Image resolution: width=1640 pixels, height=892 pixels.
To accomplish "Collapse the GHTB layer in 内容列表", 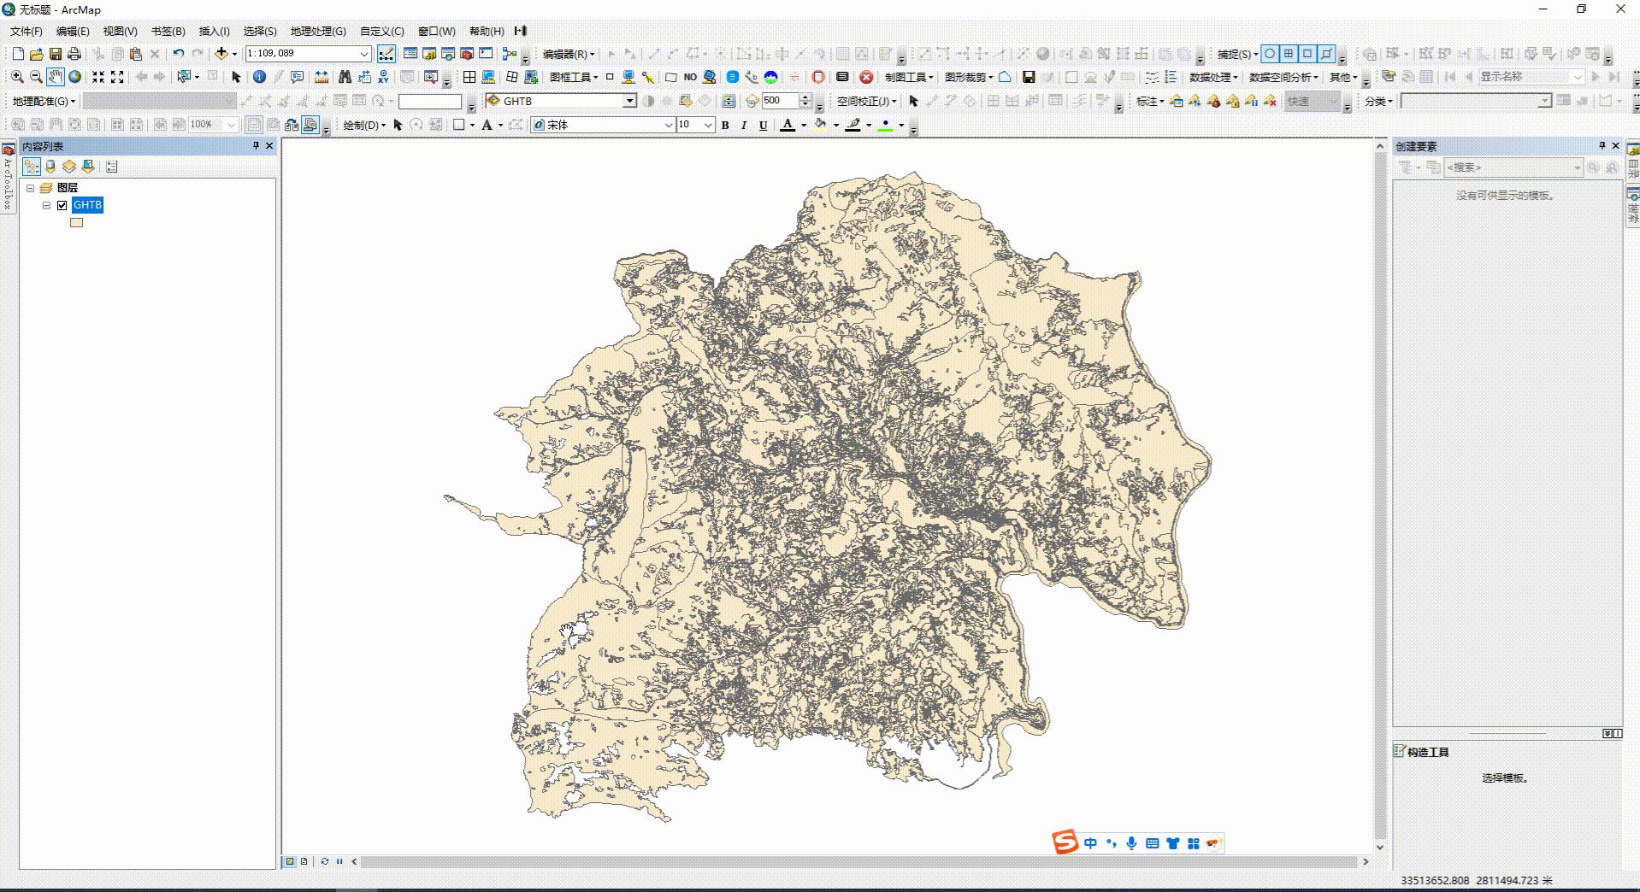I will pyautogui.click(x=48, y=205).
